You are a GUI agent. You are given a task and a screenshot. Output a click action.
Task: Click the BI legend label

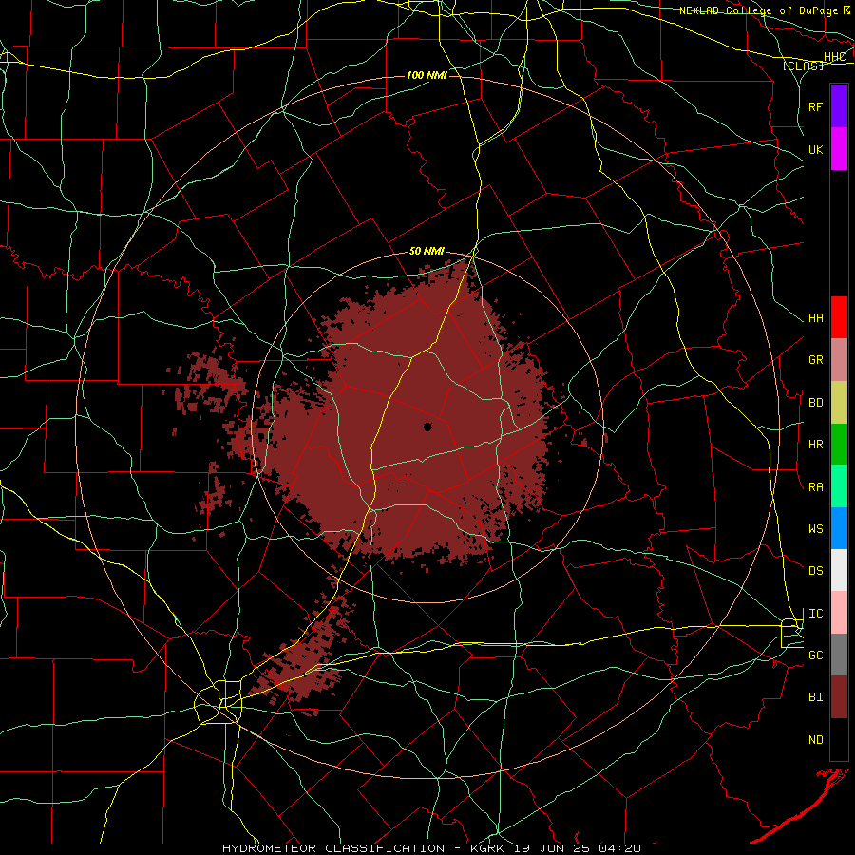click(x=816, y=697)
